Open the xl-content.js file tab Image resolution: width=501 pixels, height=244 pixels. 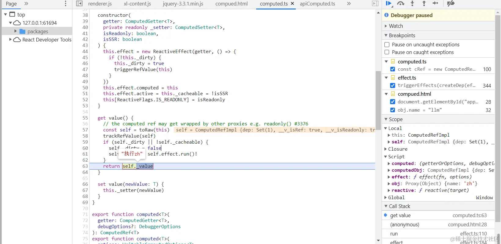click(x=137, y=4)
